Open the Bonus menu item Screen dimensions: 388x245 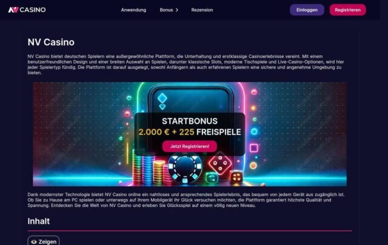(x=166, y=10)
